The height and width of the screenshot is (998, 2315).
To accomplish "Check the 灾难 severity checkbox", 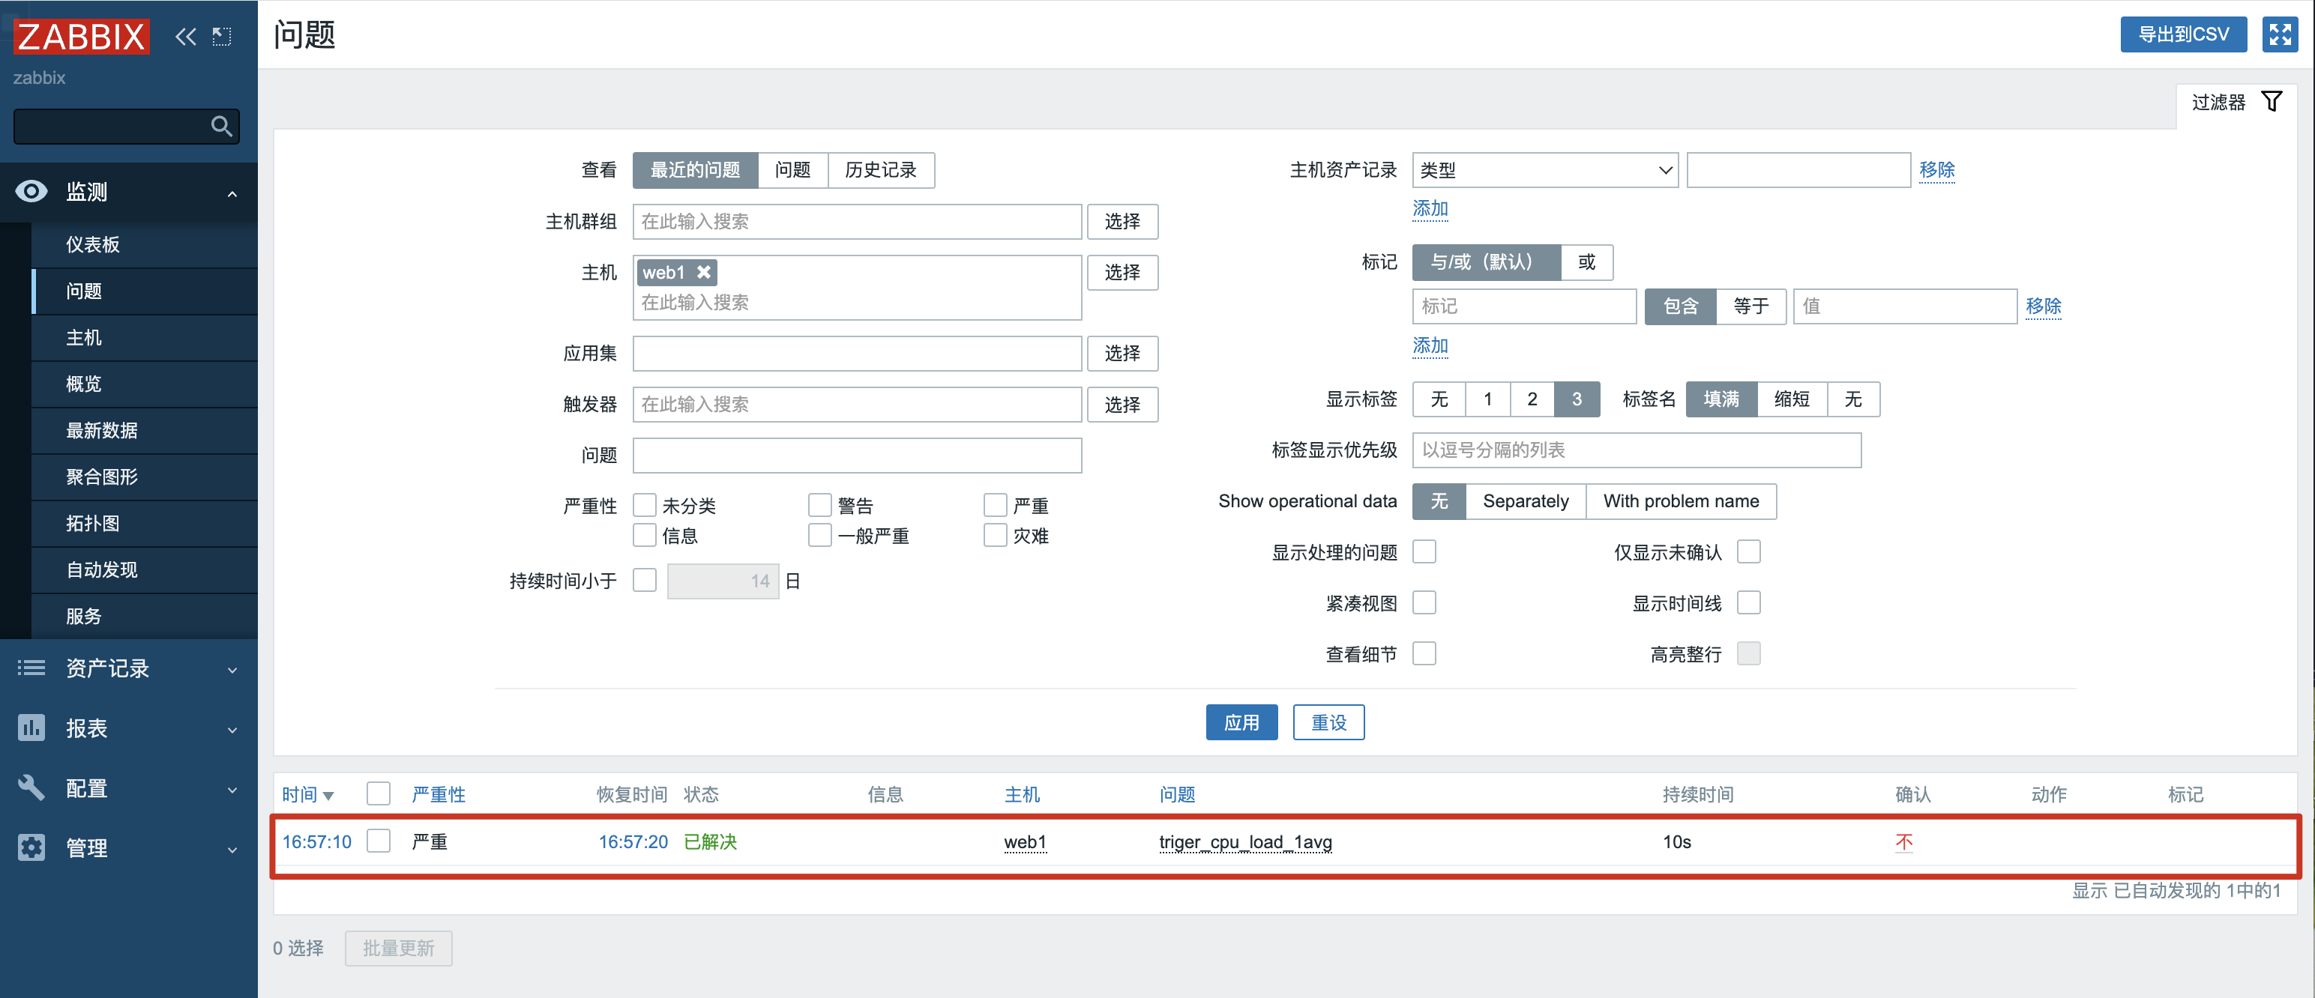I will 995,536.
